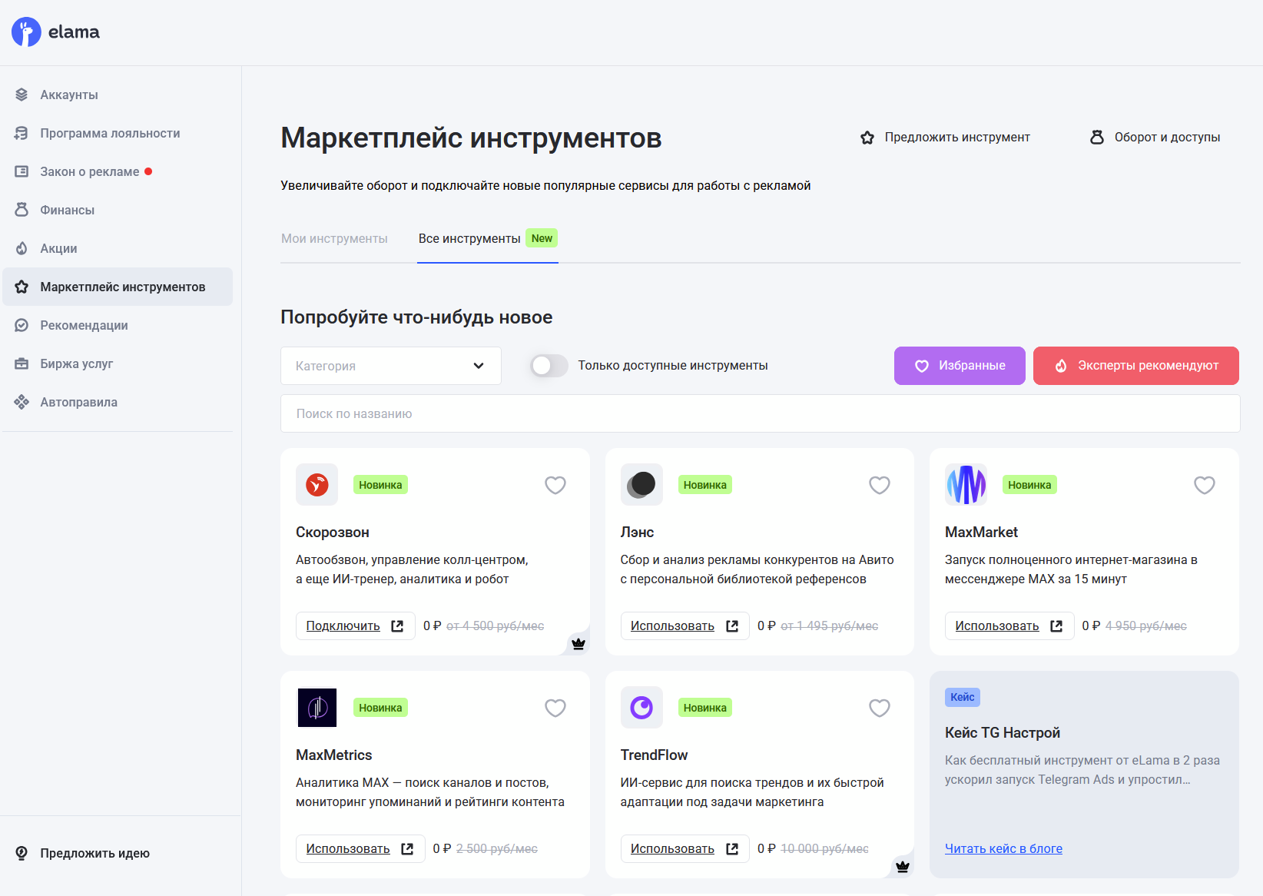Click the MaxMarket card title
Screen dimensions: 1263x896
click(981, 533)
